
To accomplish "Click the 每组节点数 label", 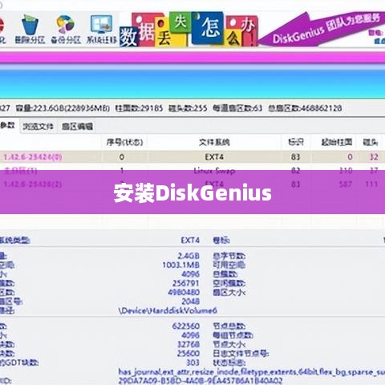I will [x=233, y=335].
